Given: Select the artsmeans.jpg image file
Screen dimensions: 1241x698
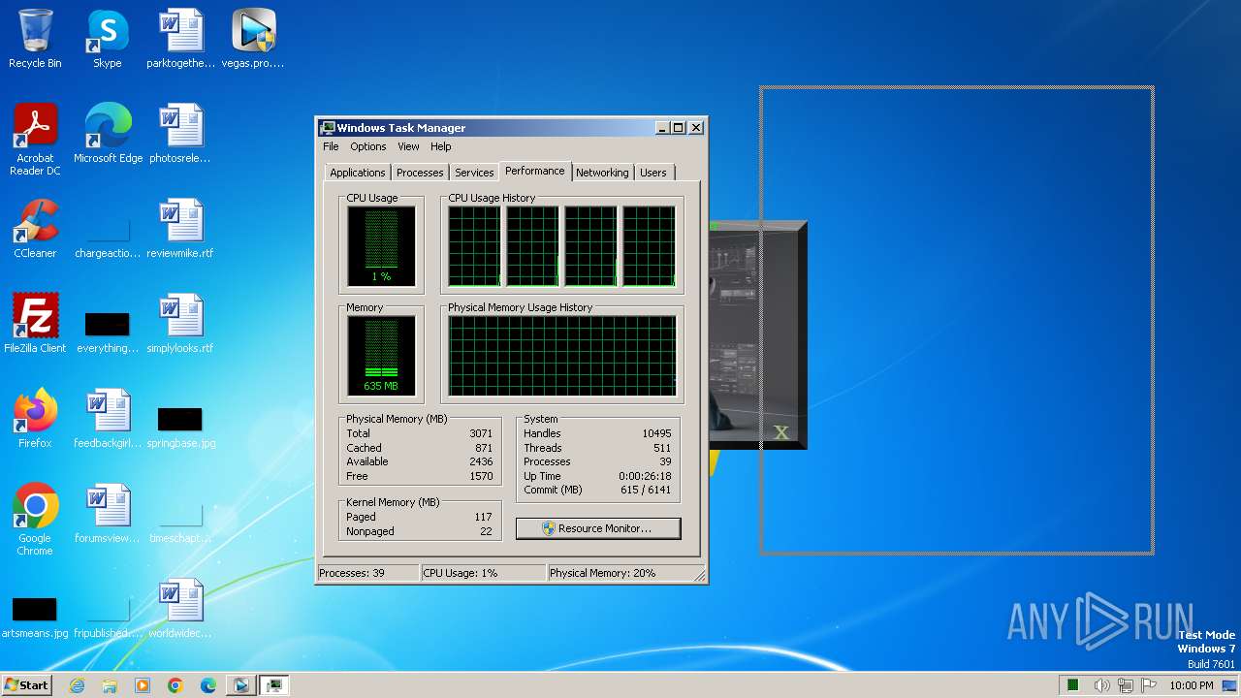Looking at the screenshot, I should (35, 617).
